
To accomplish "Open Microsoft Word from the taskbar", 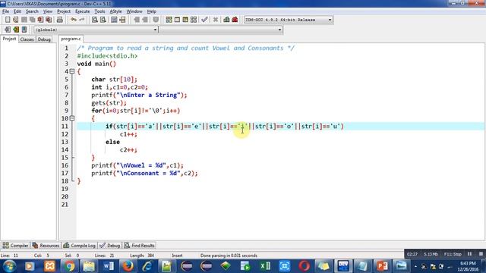I will pyautogui.click(x=108, y=266).
